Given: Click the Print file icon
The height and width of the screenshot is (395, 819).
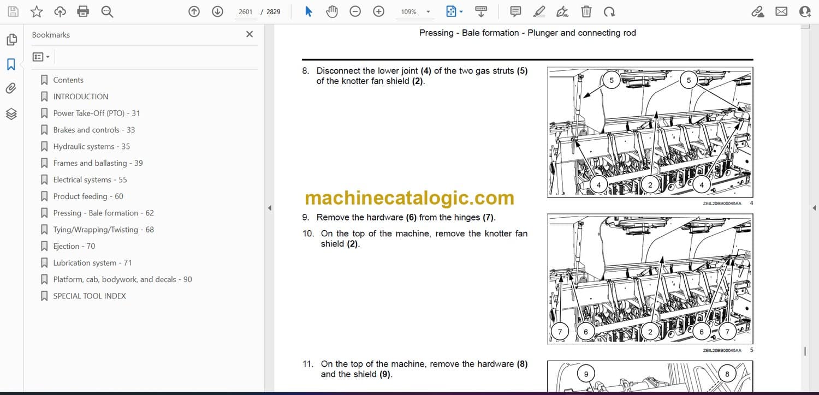Looking at the screenshot, I should [x=83, y=11].
